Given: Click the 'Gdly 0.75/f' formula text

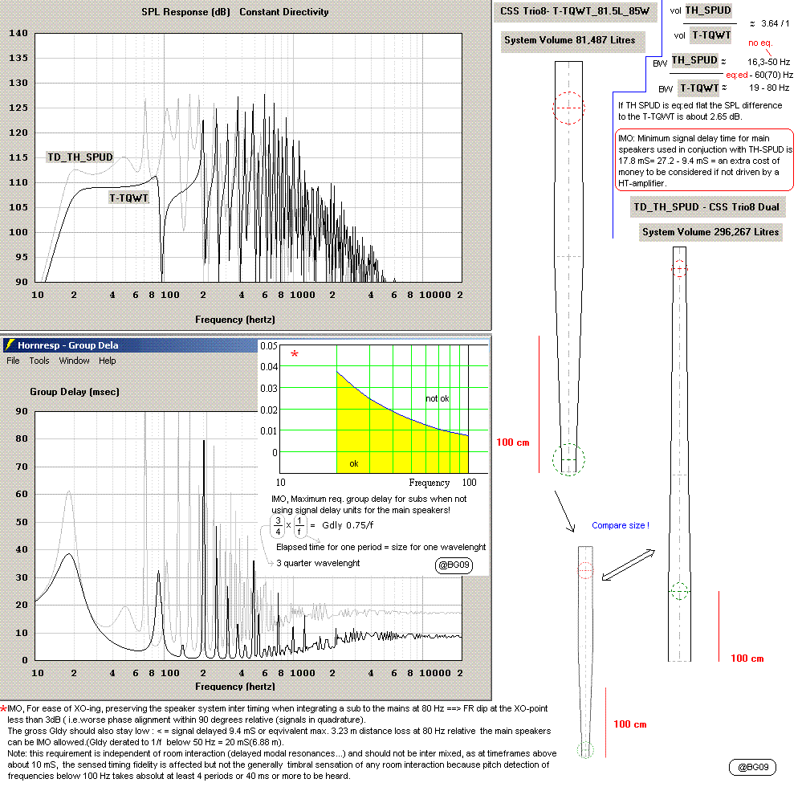Looking at the screenshot, I should pos(348,525).
